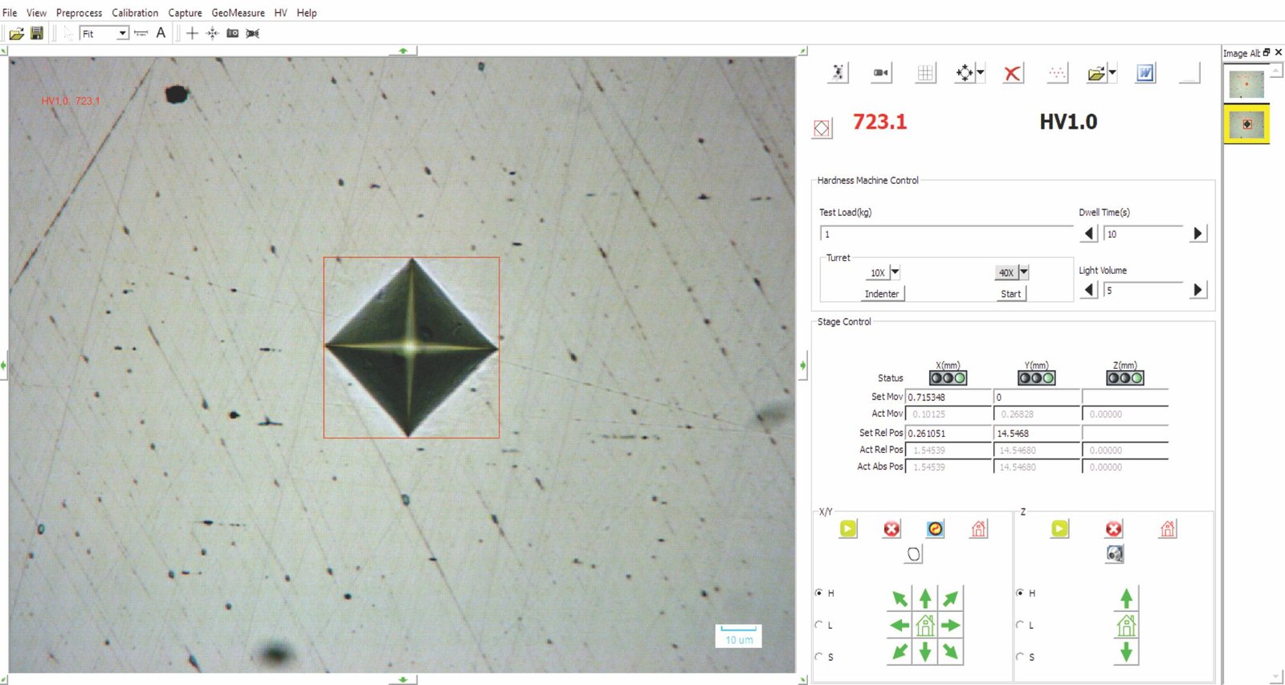Select Z speed radio S
This screenshot has width=1285, height=685.
pyautogui.click(x=1020, y=657)
